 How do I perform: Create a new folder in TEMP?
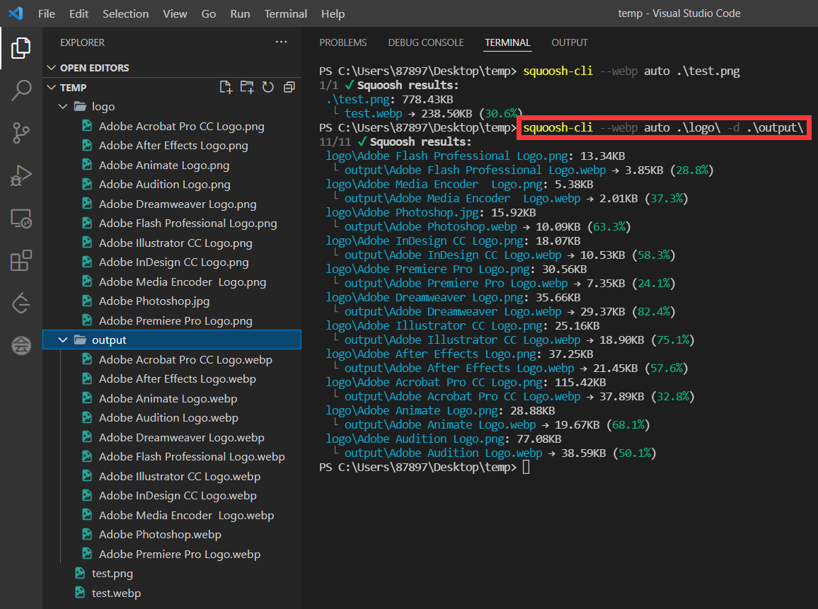tap(247, 87)
